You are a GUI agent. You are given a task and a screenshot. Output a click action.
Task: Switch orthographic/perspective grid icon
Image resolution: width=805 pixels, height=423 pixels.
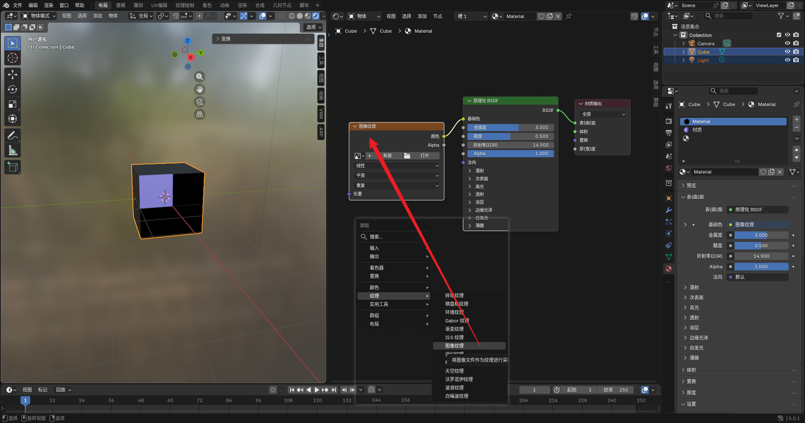click(200, 114)
